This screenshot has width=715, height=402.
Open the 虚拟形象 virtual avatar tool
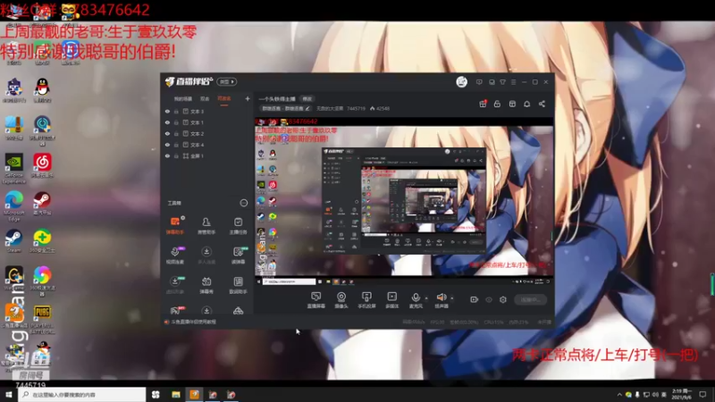(x=174, y=285)
